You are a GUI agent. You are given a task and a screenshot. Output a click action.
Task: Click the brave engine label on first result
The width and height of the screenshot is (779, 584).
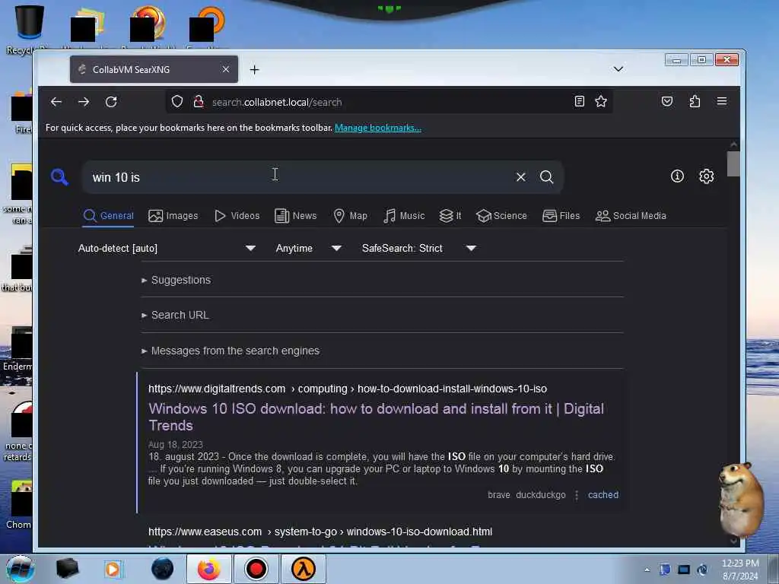click(499, 494)
